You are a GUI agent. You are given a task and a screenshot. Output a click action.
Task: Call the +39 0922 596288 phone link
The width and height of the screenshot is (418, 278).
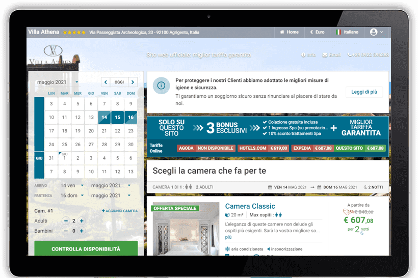(x=368, y=55)
